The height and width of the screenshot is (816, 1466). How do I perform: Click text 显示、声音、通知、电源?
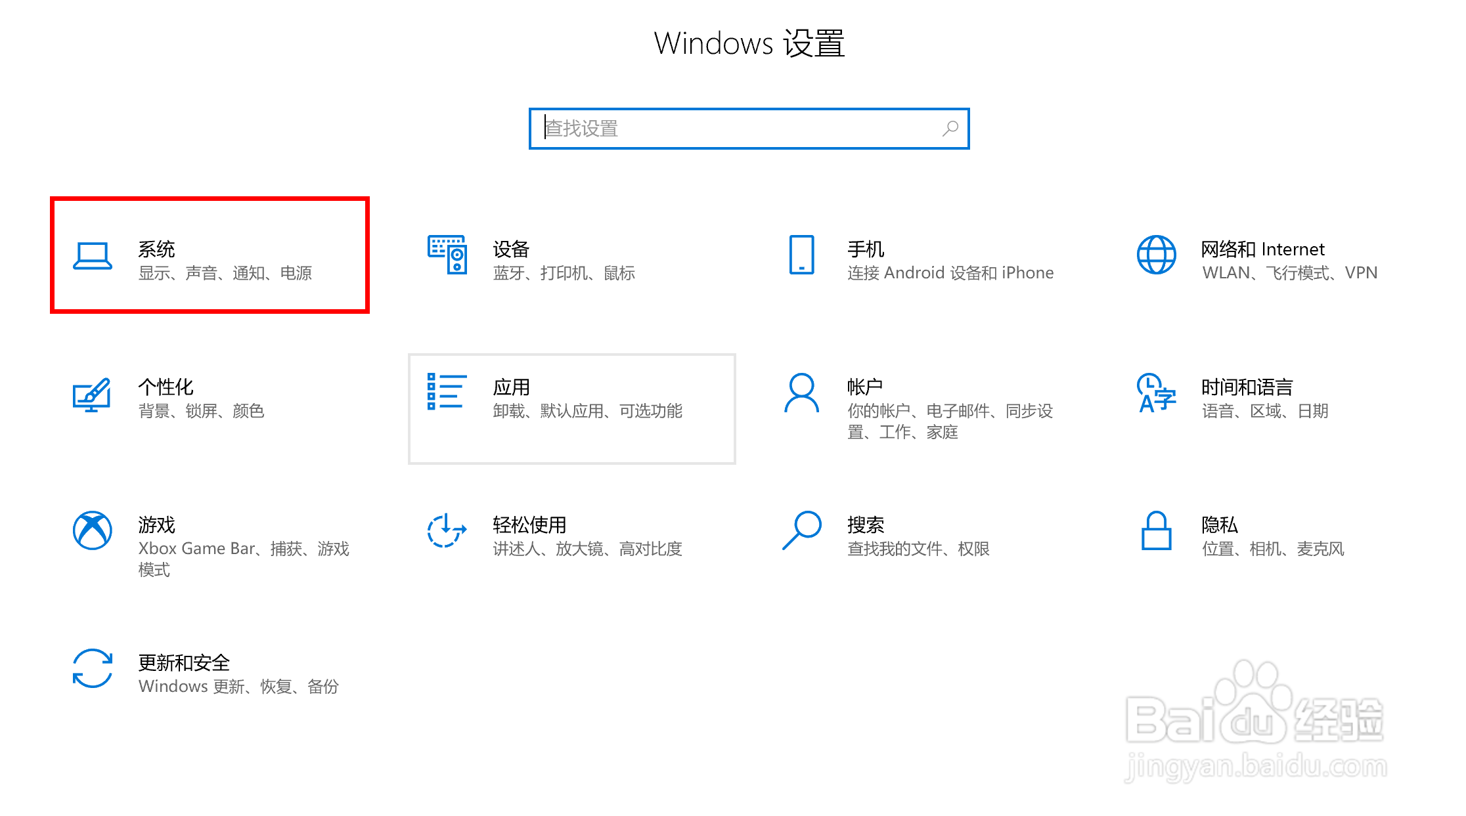click(225, 273)
